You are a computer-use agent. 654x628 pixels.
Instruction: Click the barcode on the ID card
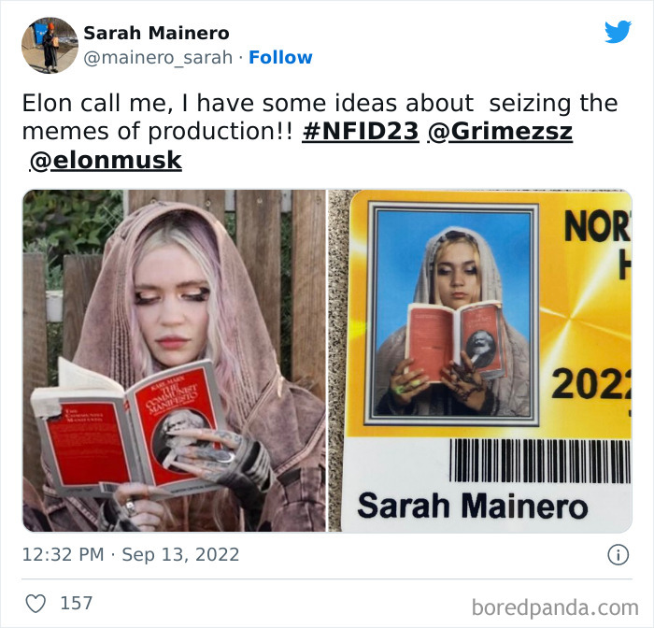[x=540, y=461]
